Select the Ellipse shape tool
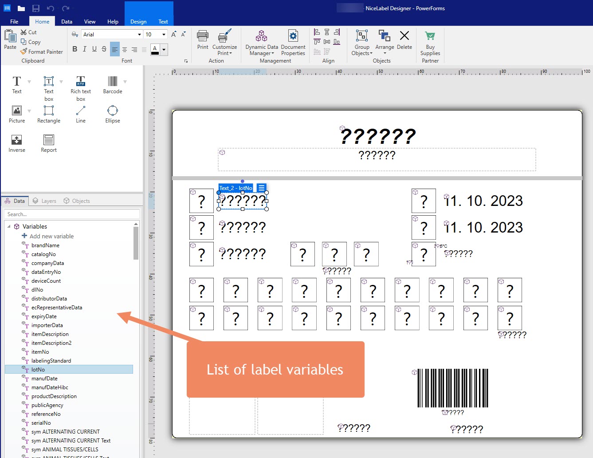The image size is (593, 458). pos(113,114)
